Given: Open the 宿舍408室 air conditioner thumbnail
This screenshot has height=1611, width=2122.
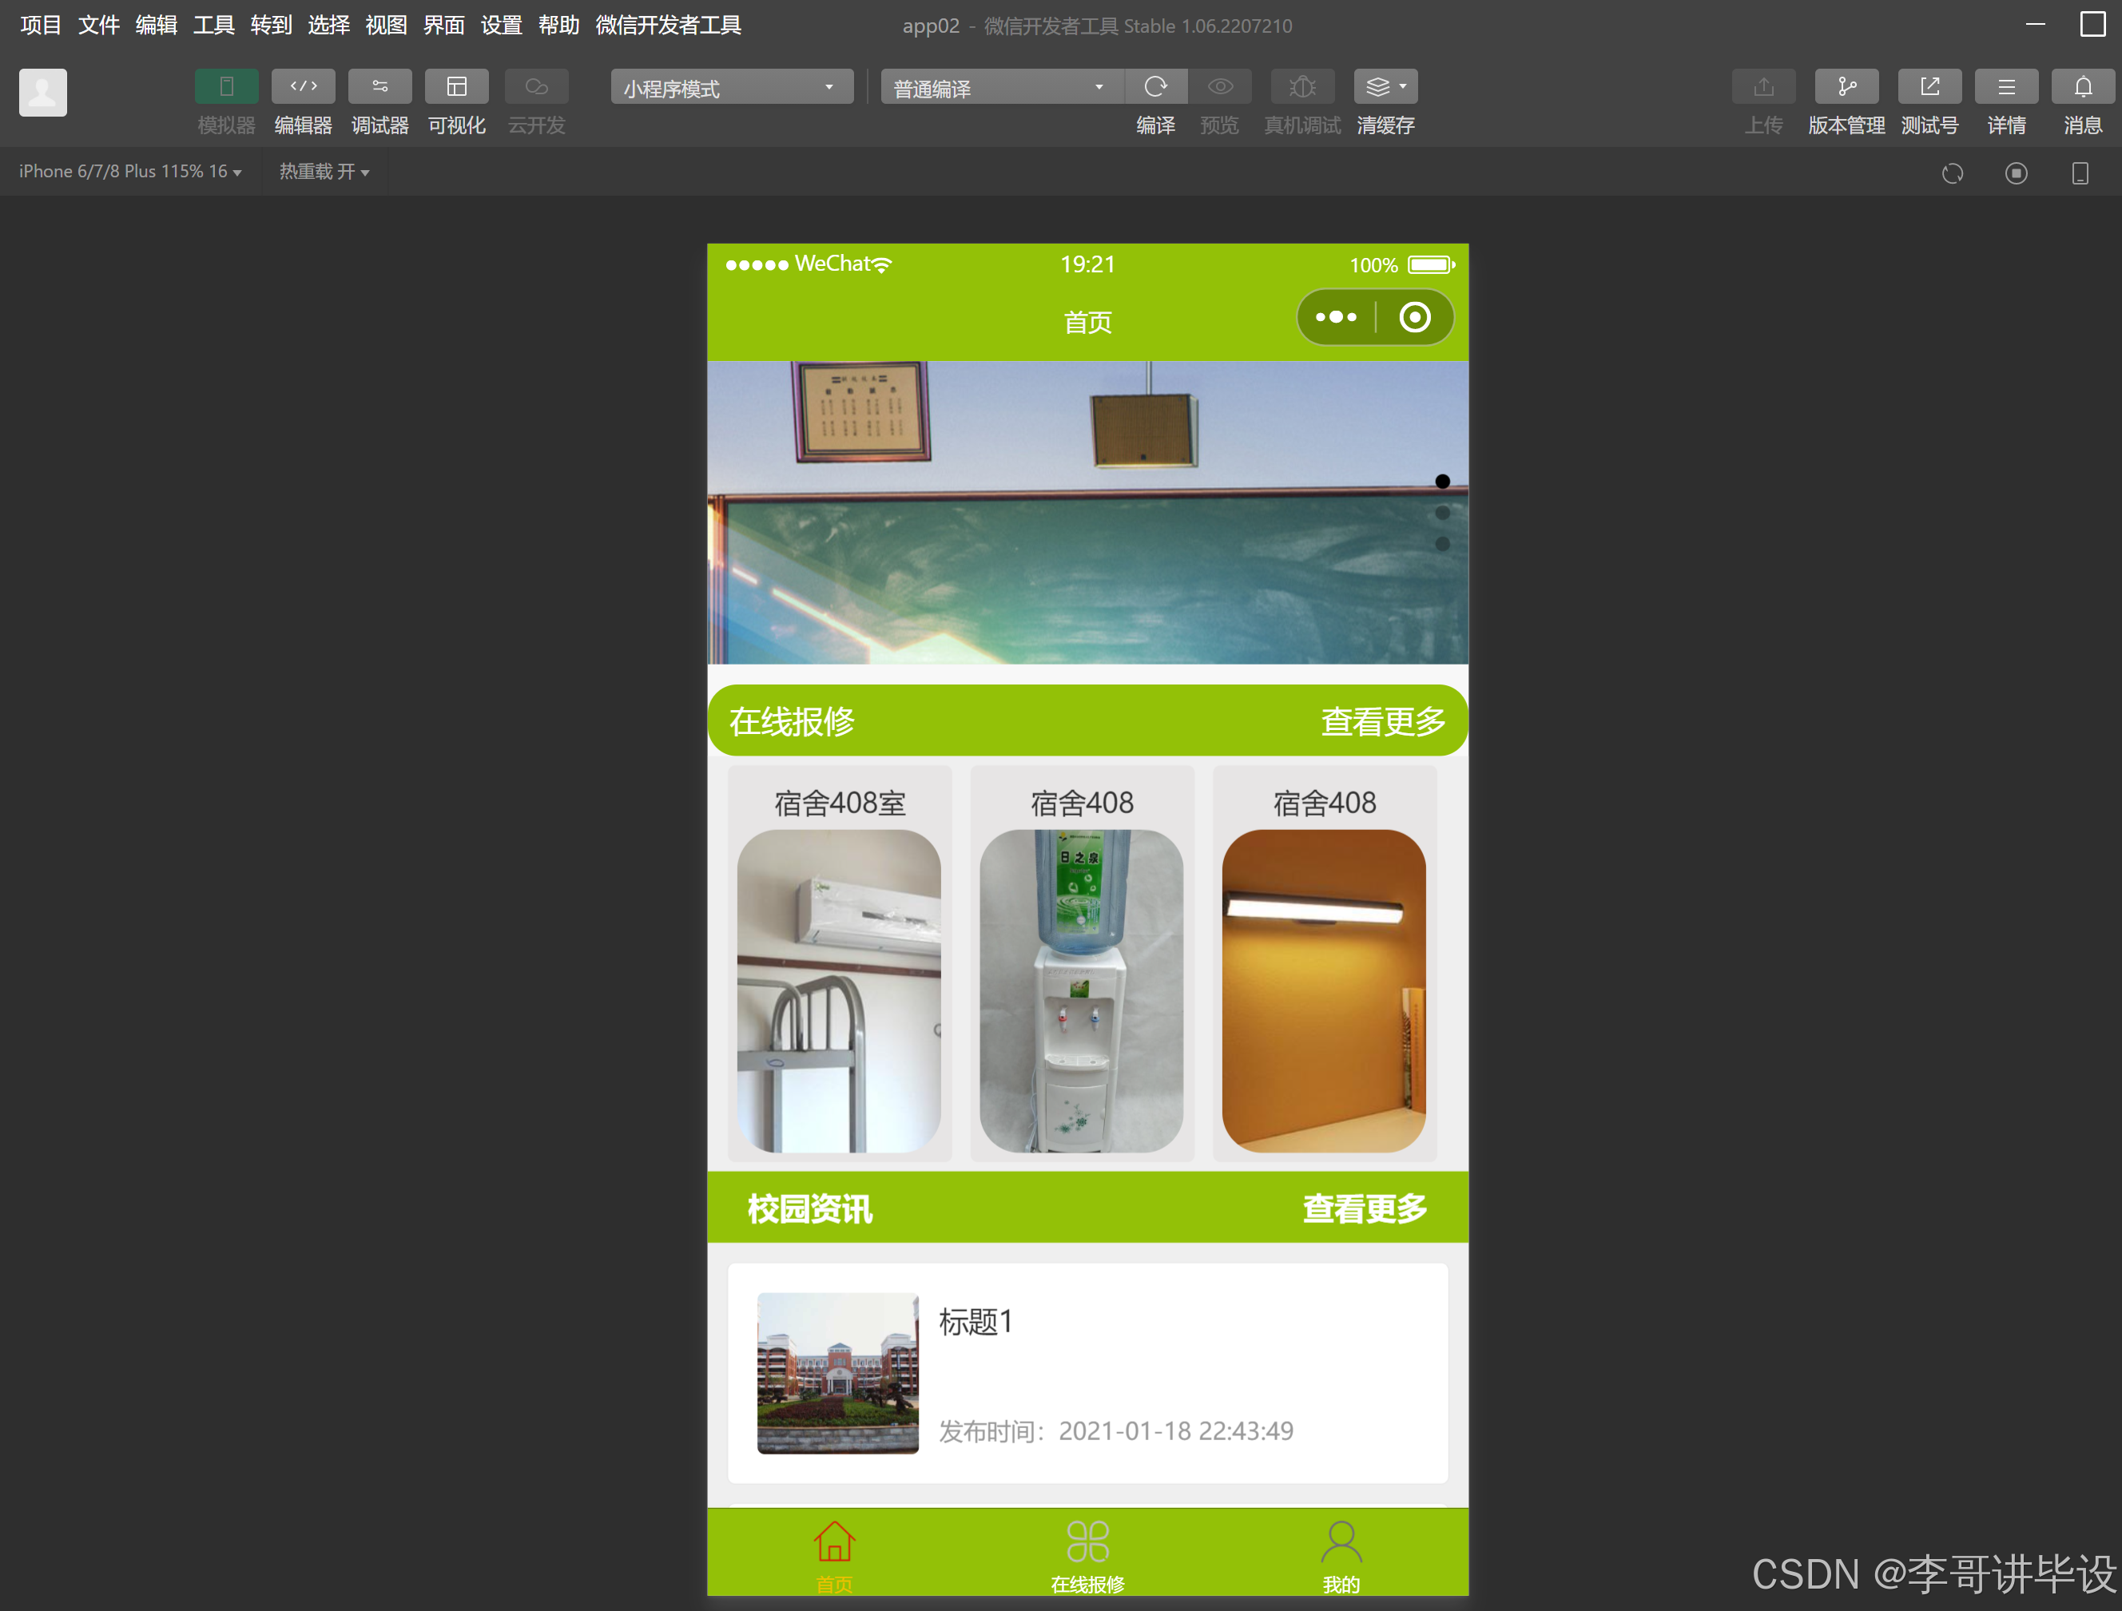Looking at the screenshot, I should (x=838, y=990).
